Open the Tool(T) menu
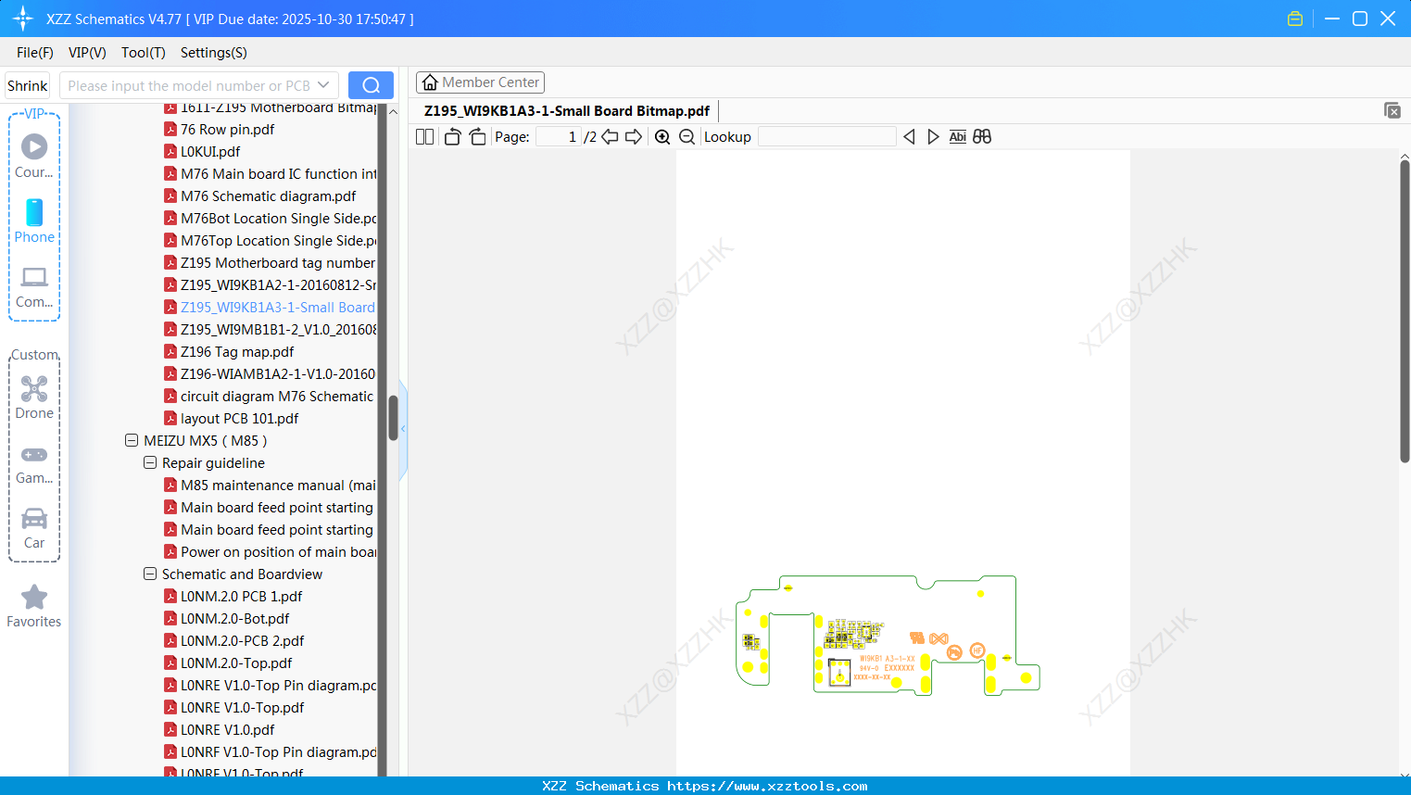1411x795 pixels. tap(144, 53)
